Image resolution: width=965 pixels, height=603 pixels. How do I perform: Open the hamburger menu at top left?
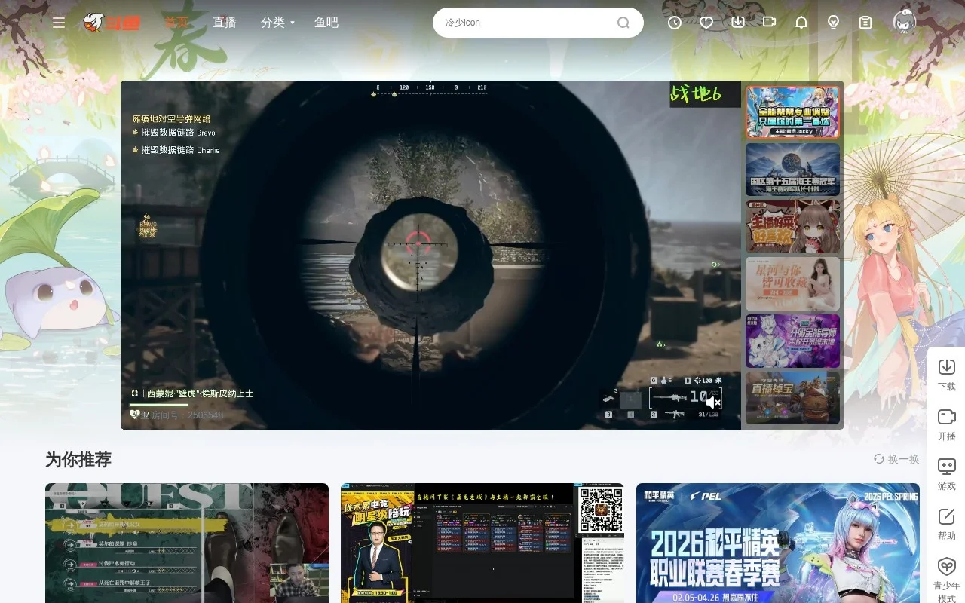click(x=59, y=23)
